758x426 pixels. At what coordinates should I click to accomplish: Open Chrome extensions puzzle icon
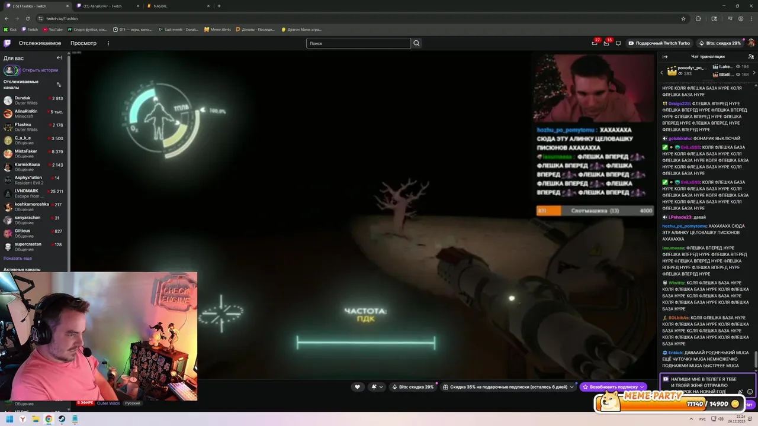coord(698,18)
